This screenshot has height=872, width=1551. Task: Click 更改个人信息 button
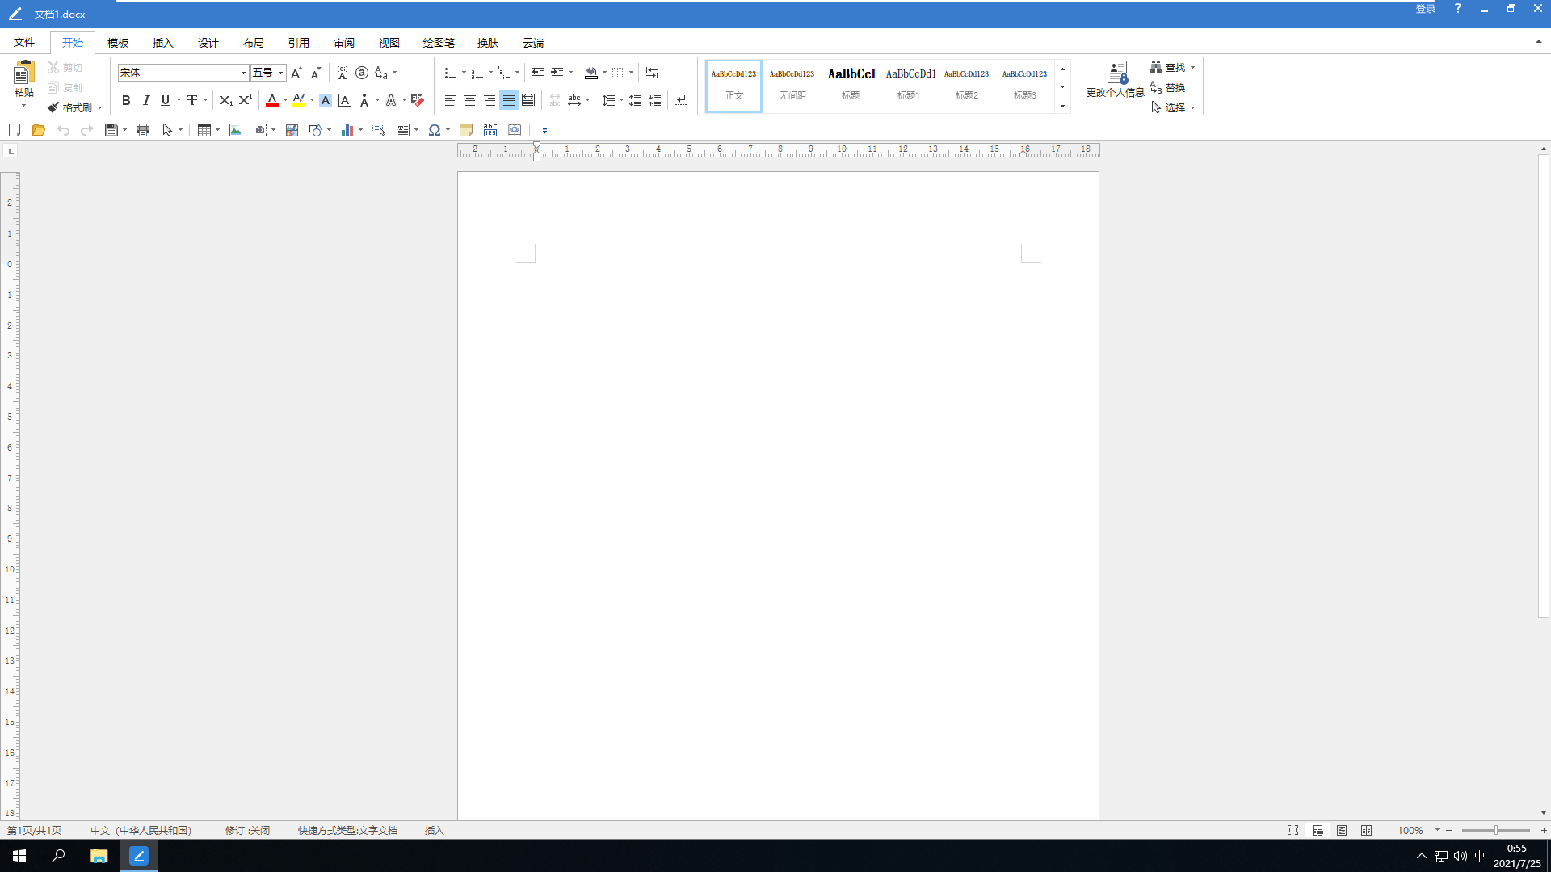[x=1116, y=80]
